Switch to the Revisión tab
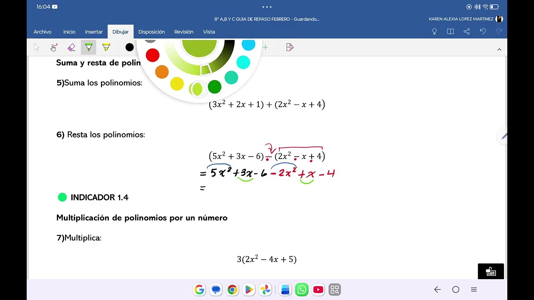The width and height of the screenshot is (534, 300). pos(184,32)
